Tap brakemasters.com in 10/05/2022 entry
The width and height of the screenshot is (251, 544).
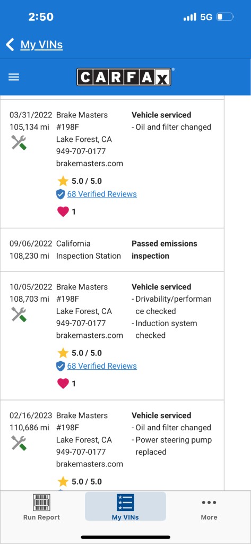click(90, 336)
